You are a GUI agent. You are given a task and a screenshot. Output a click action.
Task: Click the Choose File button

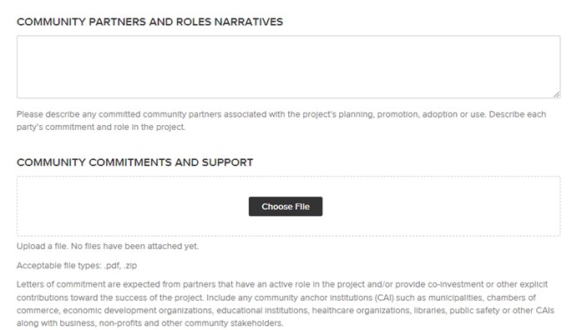click(286, 207)
